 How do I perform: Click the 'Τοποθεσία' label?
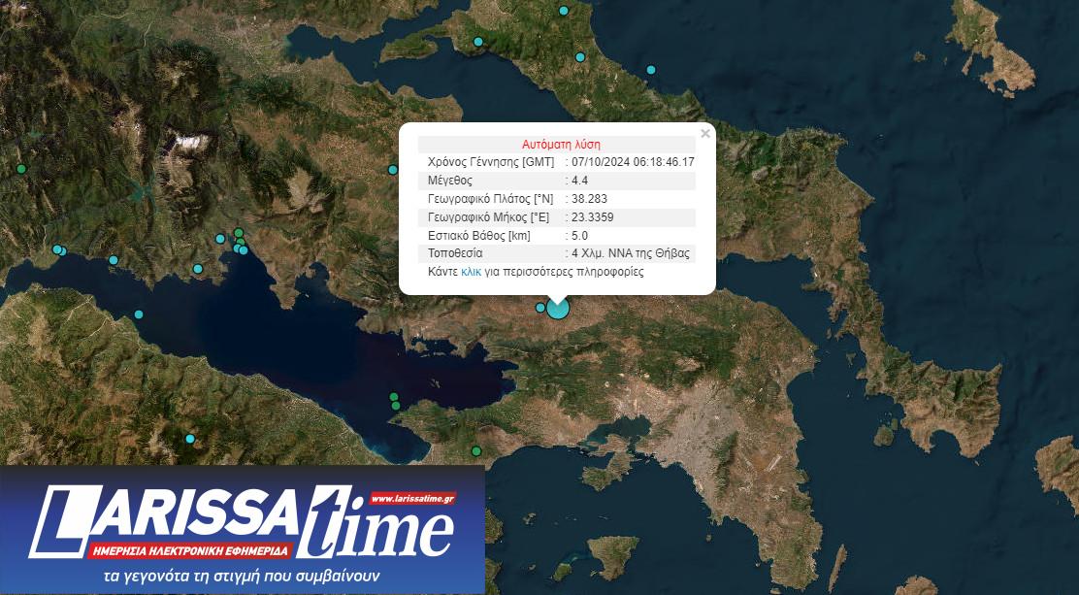click(x=455, y=253)
